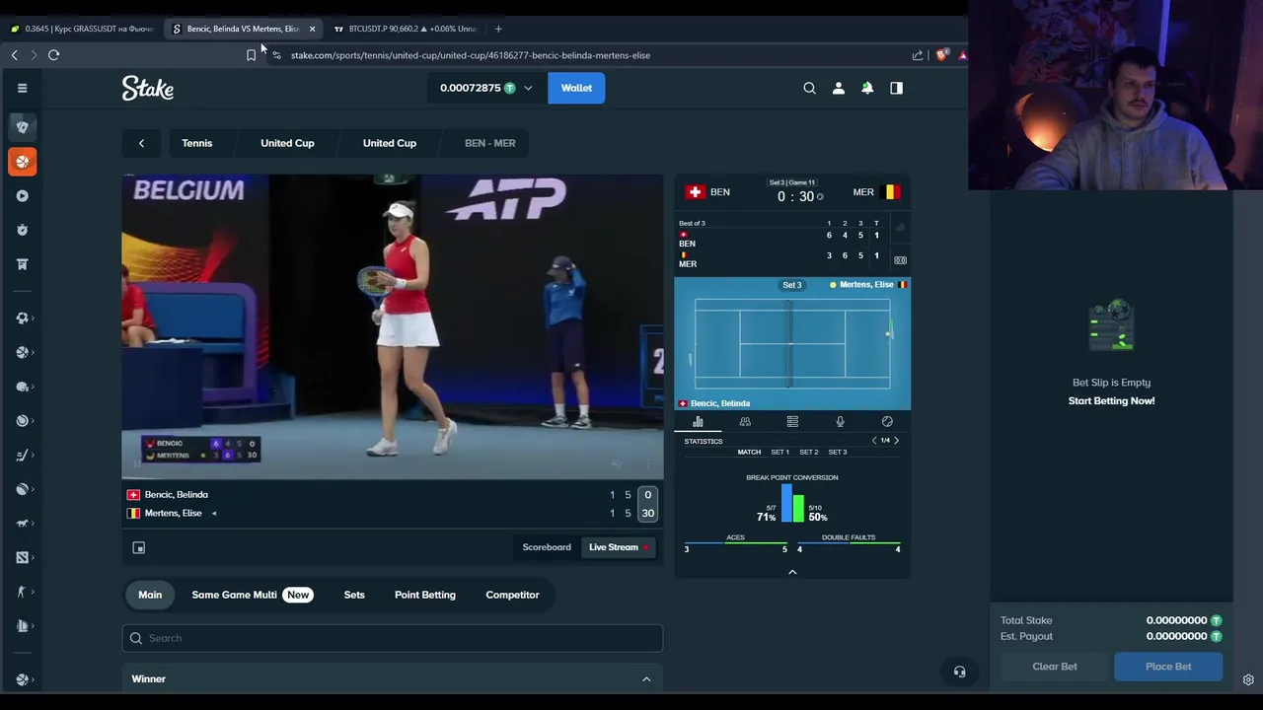The width and height of the screenshot is (1263, 710).
Task: Switch view to Scoreboard
Action: coord(547,547)
